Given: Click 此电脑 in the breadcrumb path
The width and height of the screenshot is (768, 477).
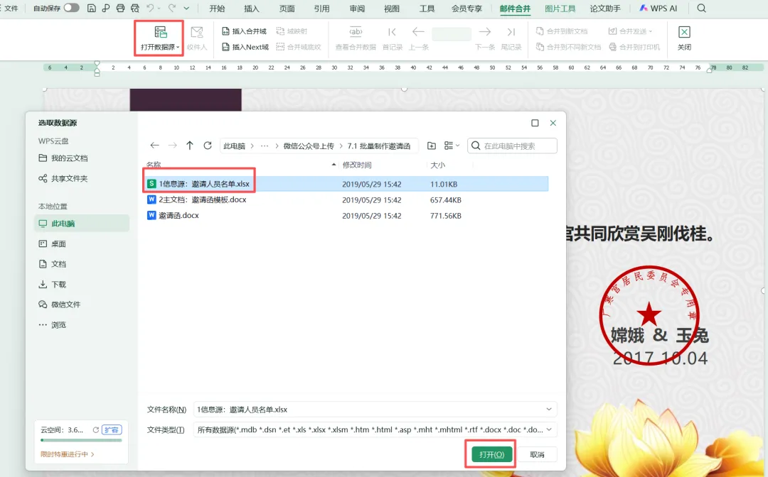Looking at the screenshot, I should click(234, 146).
